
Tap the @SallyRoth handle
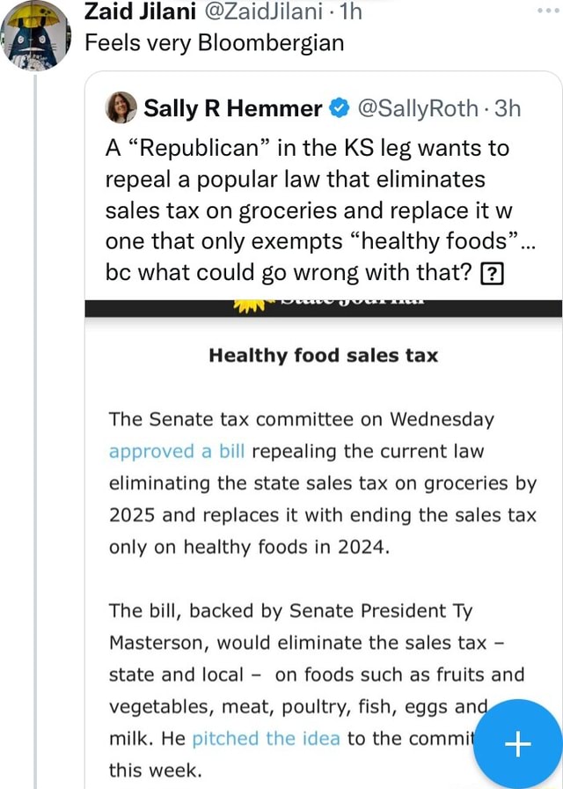point(416,109)
